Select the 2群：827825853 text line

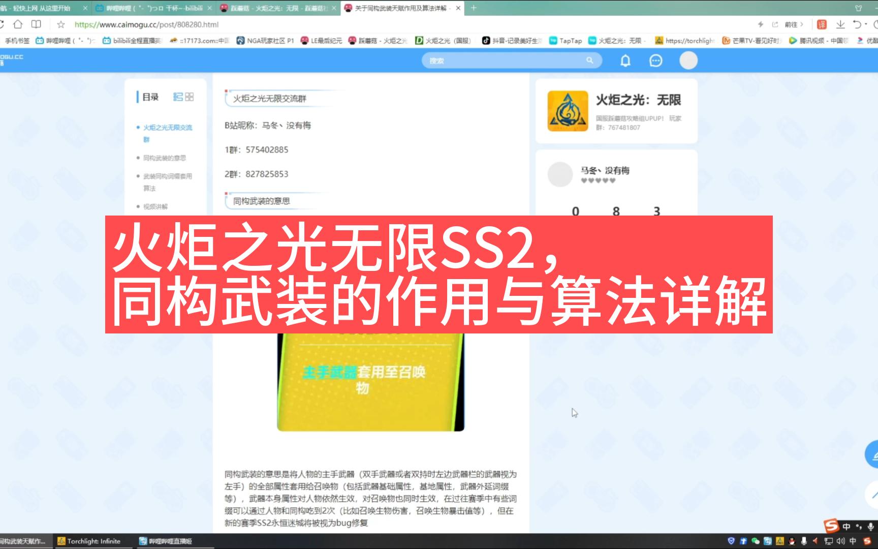(257, 174)
